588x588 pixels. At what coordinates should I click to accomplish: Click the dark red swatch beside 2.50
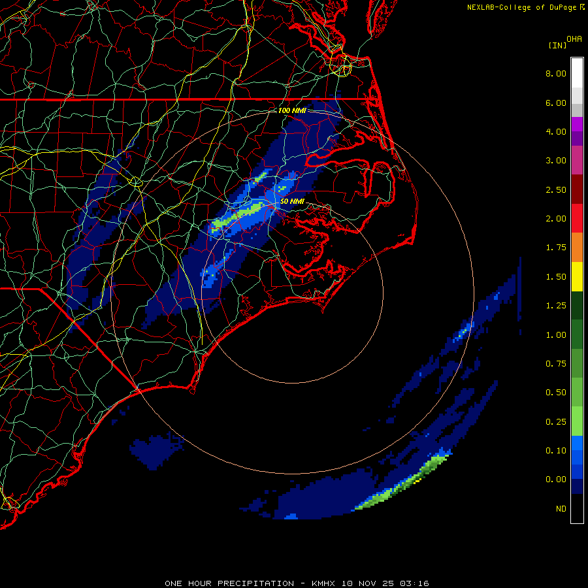tap(577, 189)
